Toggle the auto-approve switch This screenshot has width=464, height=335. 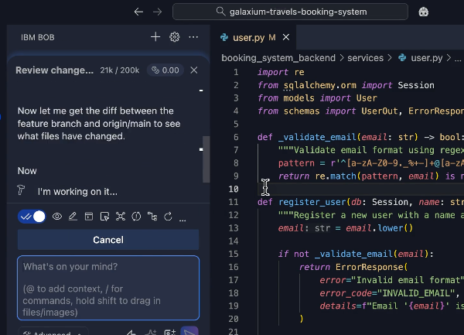pos(32,217)
